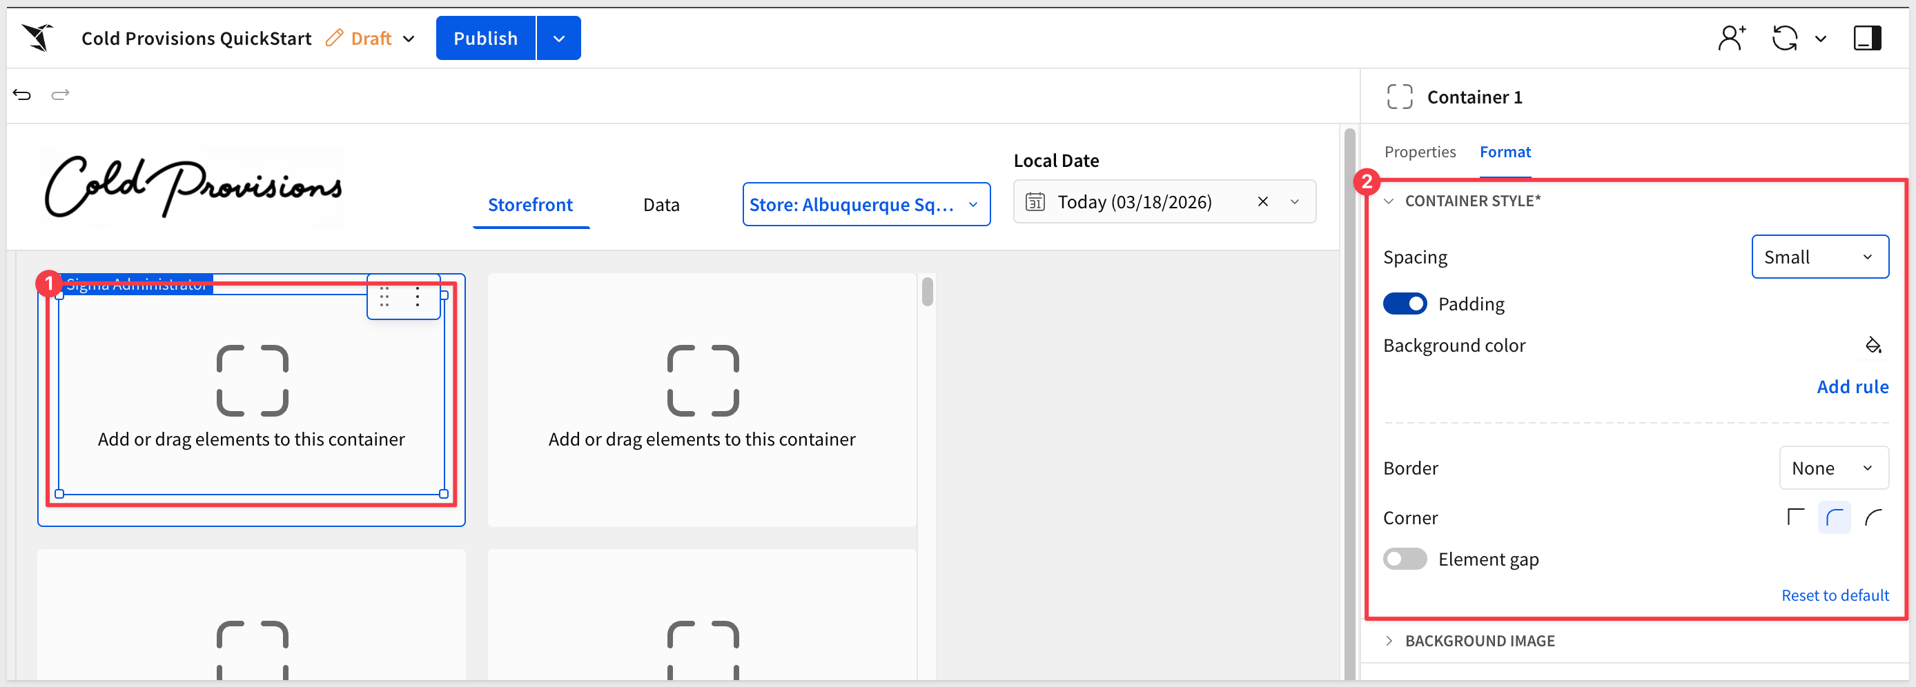
Task: Select the square corner option
Action: pos(1795,517)
